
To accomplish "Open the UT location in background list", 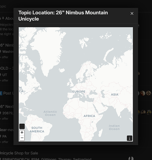I will (x=4, y=75).
